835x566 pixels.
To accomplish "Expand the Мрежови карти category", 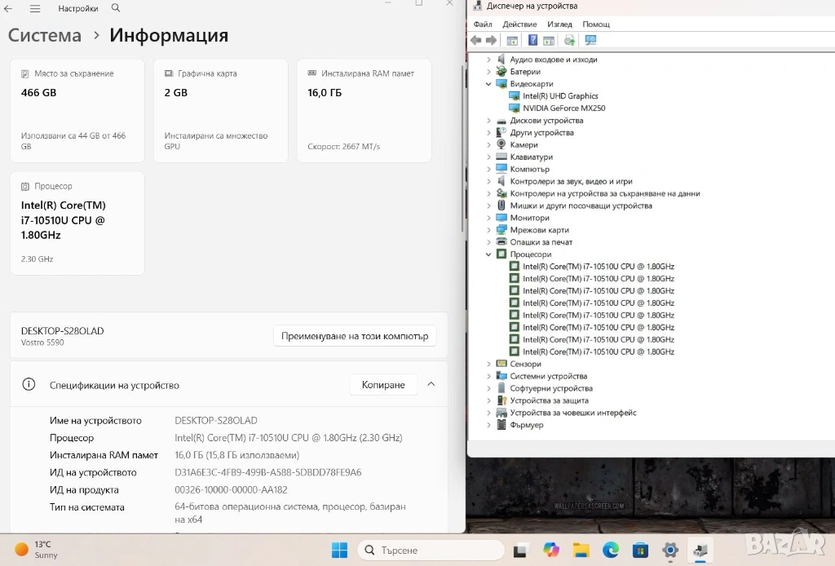I will click(489, 230).
